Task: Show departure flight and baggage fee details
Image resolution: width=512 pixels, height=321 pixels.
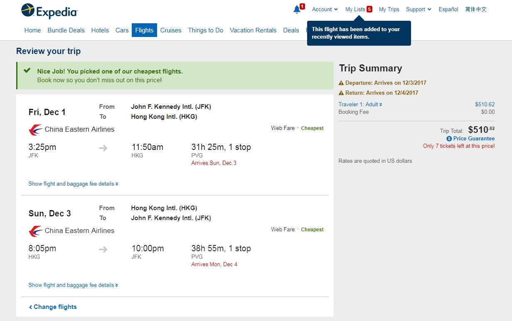Action: pos(73,184)
